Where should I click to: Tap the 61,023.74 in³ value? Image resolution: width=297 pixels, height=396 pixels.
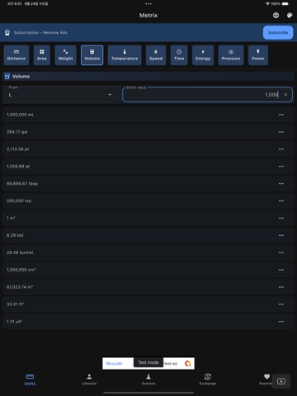20,287
